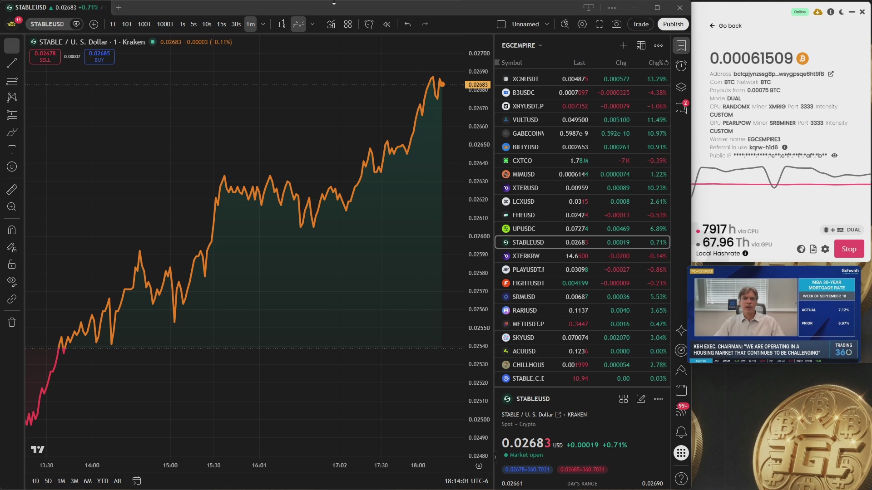Viewport: 872px width, 490px height.
Task: Stop the miner
Action: [x=849, y=249]
